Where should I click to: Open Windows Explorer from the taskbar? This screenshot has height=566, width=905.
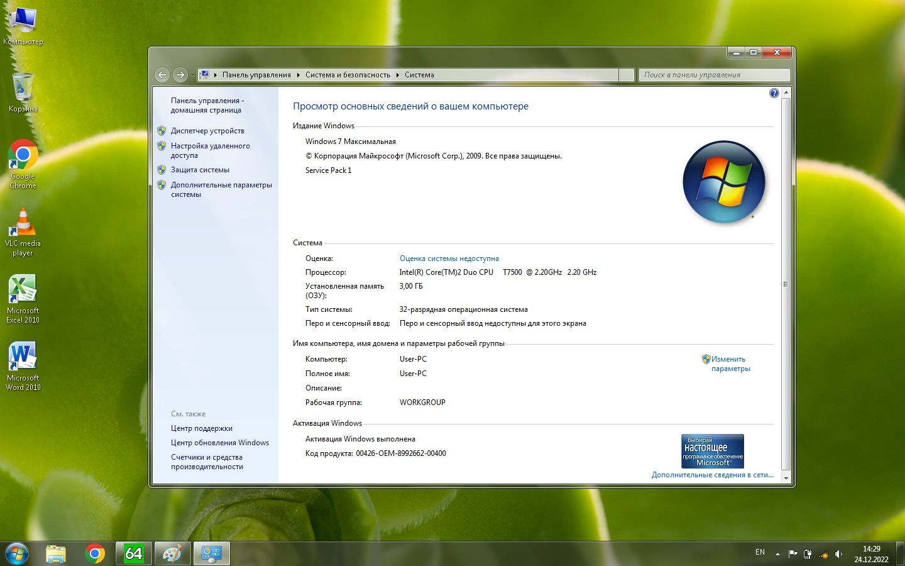[56, 553]
